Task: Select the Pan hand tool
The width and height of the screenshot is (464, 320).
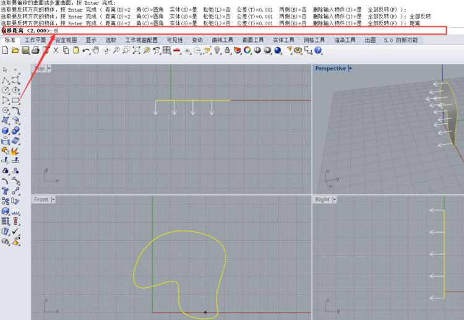Action: point(96,50)
